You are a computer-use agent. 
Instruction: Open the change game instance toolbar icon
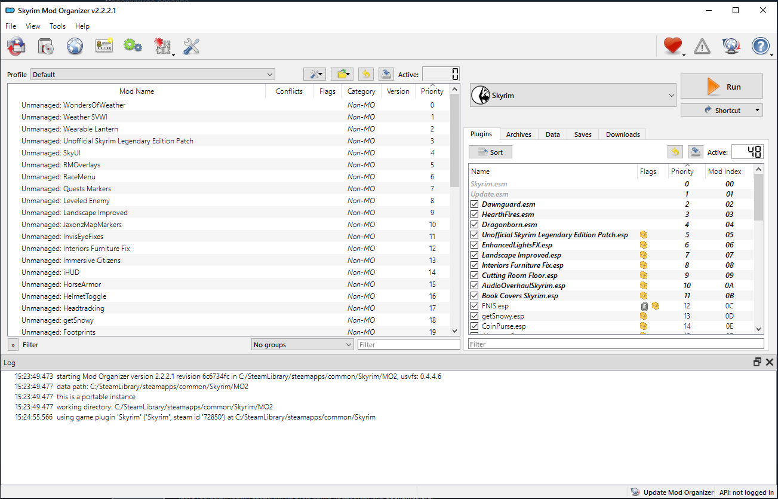coord(16,46)
